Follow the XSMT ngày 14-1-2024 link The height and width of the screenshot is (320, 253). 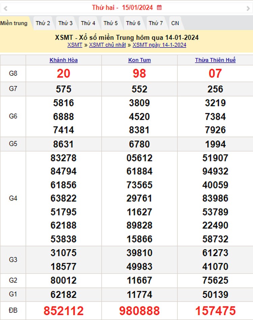click(x=159, y=45)
